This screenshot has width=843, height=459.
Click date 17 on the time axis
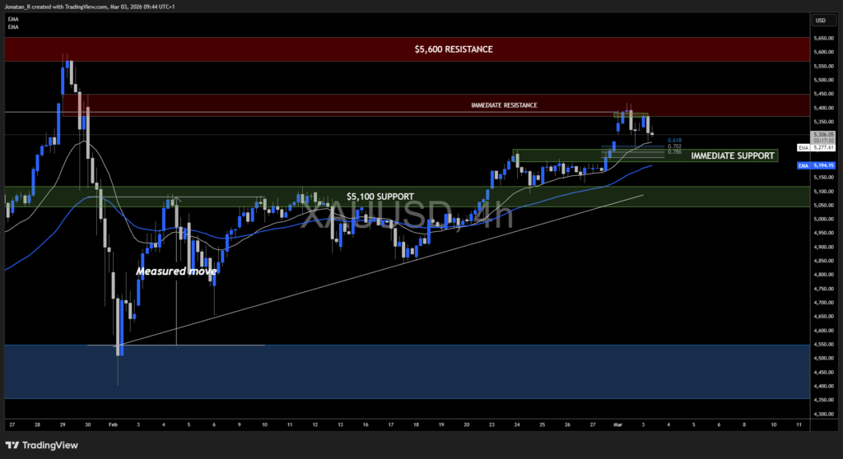[x=391, y=424]
